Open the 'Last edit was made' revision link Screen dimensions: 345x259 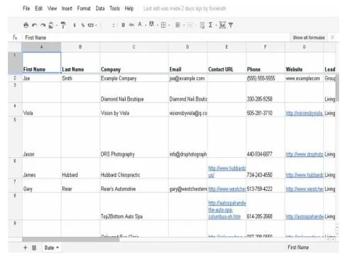click(185, 9)
